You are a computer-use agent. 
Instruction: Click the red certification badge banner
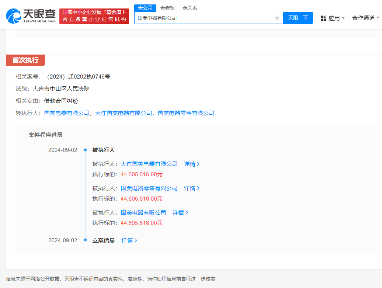tap(94, 16)
